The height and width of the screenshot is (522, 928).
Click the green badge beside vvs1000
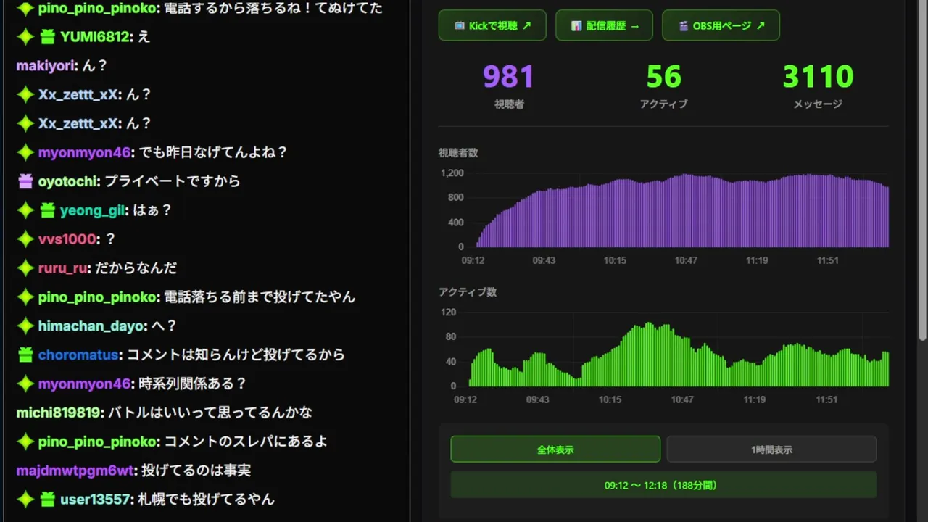(25, 239)
